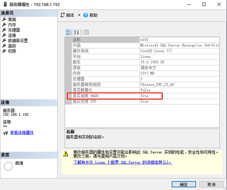Open the Linux SQL Server configuration details link
The height and width of the screenshot is (190, 227).
click(123, 162)
